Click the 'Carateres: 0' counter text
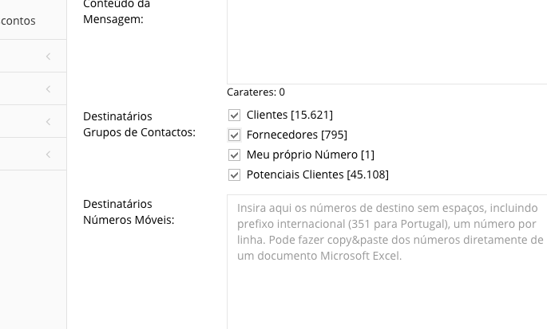 click(256, 92)
